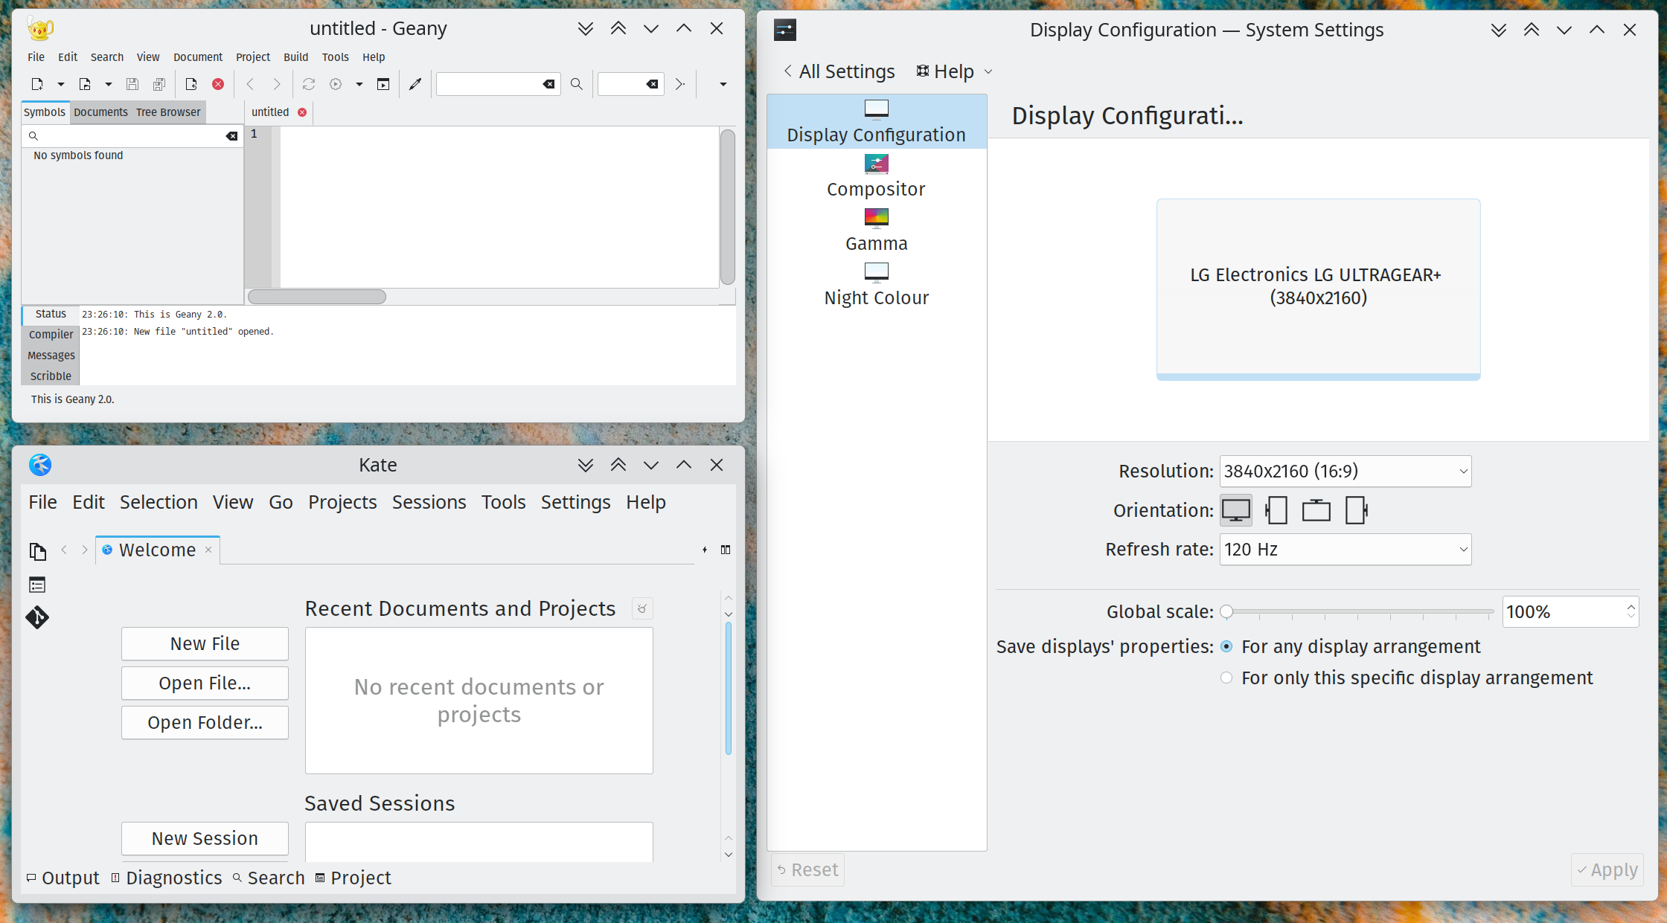Click the Apply button in System Settings
1667x923 pixels.
pyautogui.click(x=1607, y=870)
